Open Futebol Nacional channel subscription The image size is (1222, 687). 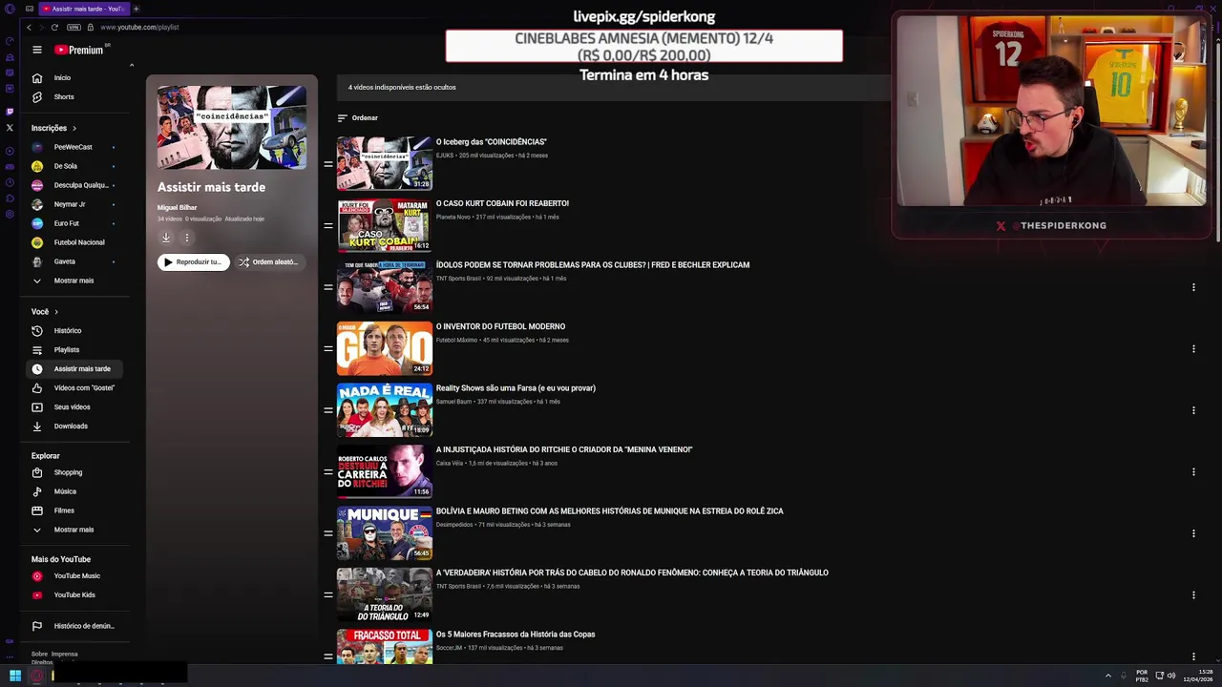pos(76,242)
